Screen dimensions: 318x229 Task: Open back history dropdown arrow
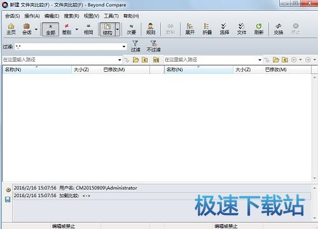(x=300, y=60)
